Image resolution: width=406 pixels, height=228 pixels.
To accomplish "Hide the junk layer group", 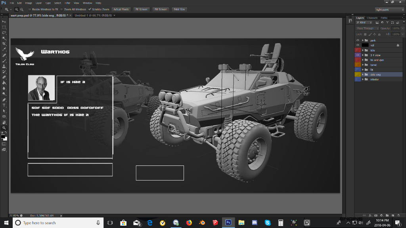I will pos(358,40).
